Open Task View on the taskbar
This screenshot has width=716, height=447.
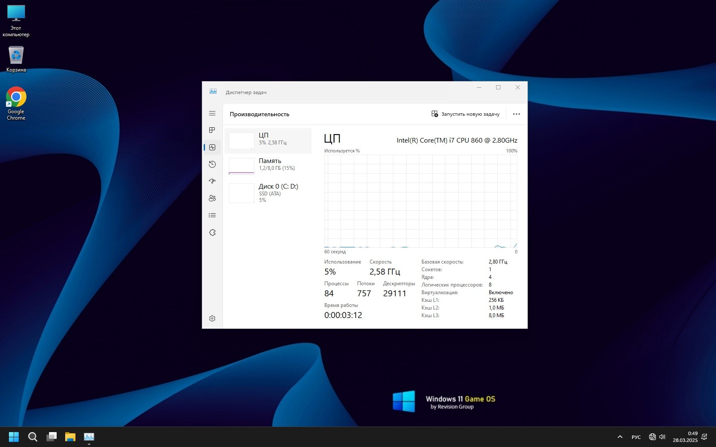[x=52, y=437]
